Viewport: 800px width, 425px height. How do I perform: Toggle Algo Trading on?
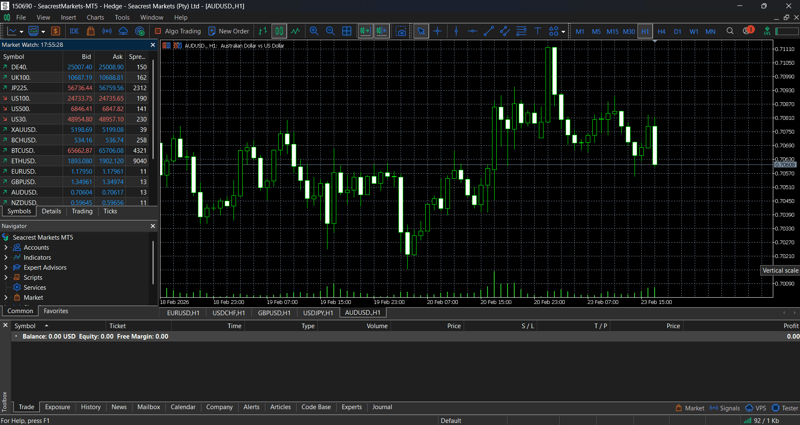point(178,31)
